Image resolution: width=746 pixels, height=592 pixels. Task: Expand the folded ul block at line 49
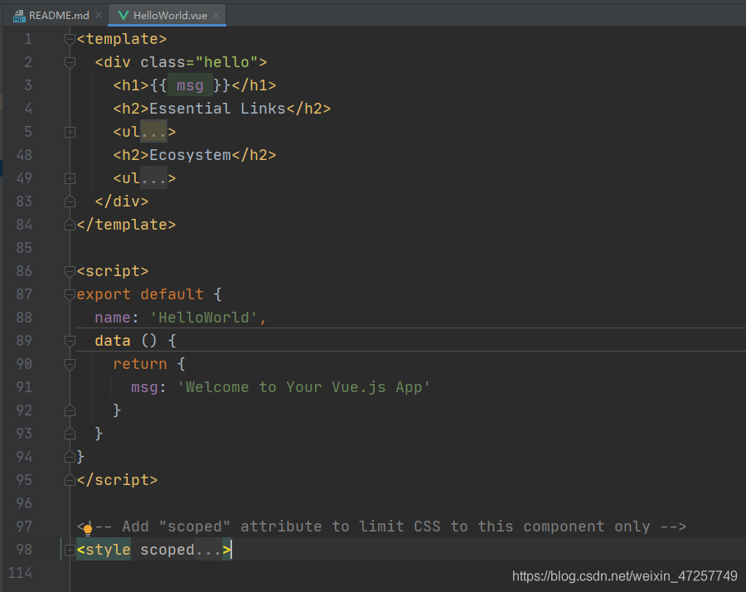pos(70,178)
